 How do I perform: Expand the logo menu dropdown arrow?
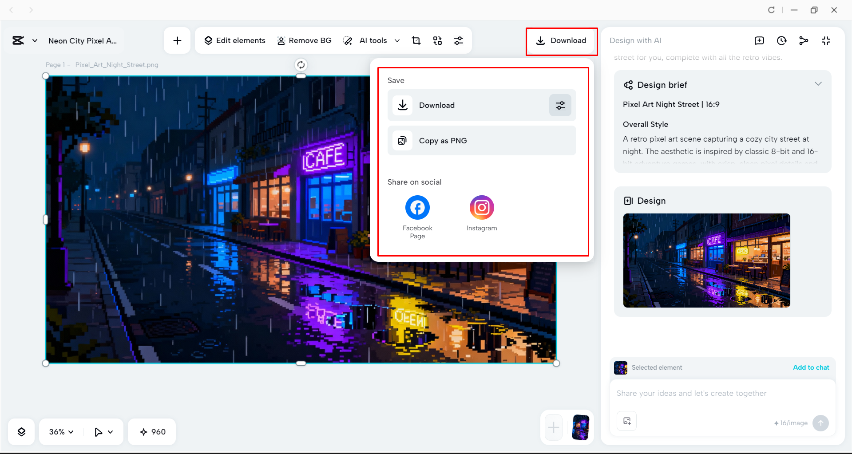click(35, 40)
